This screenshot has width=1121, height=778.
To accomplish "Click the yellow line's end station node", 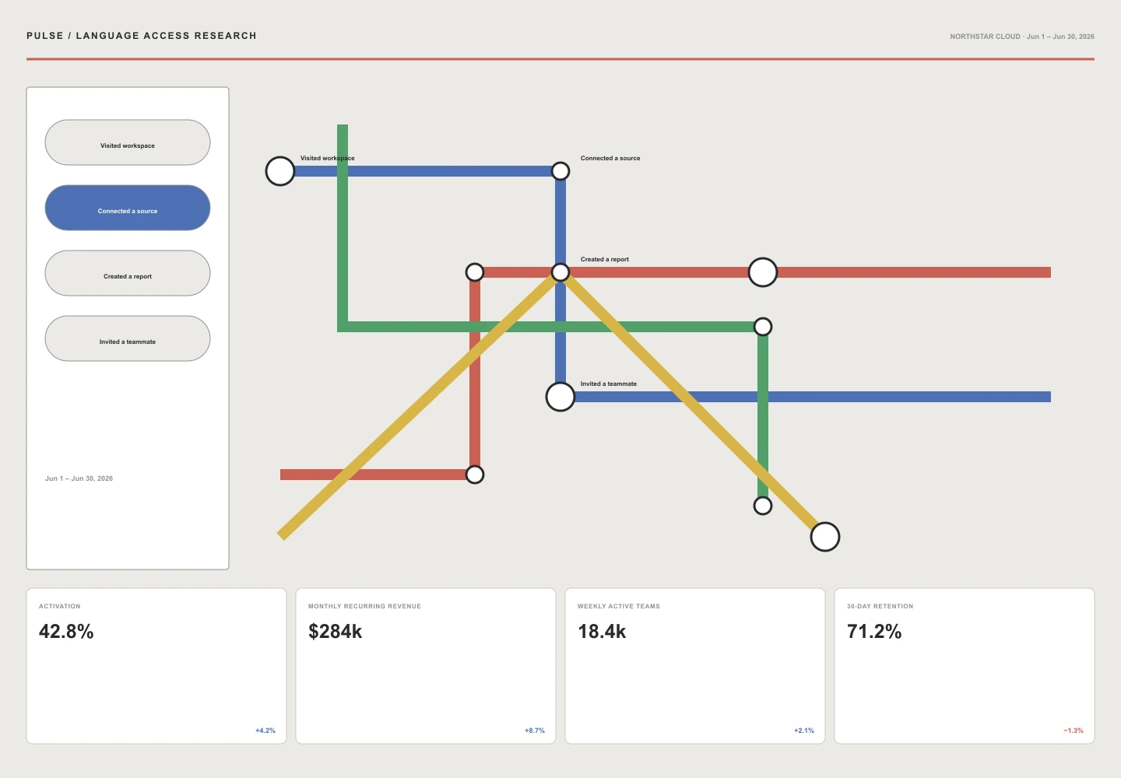I will pyautogui.click(x=825, y=537).
